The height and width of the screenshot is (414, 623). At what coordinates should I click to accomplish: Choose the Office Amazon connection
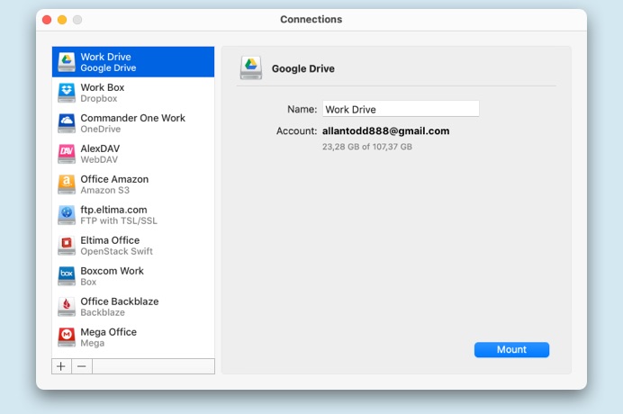coord(133,184)
